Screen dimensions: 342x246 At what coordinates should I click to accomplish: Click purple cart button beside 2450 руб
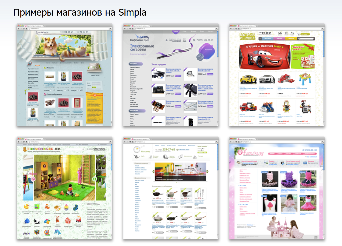point(210,106)
